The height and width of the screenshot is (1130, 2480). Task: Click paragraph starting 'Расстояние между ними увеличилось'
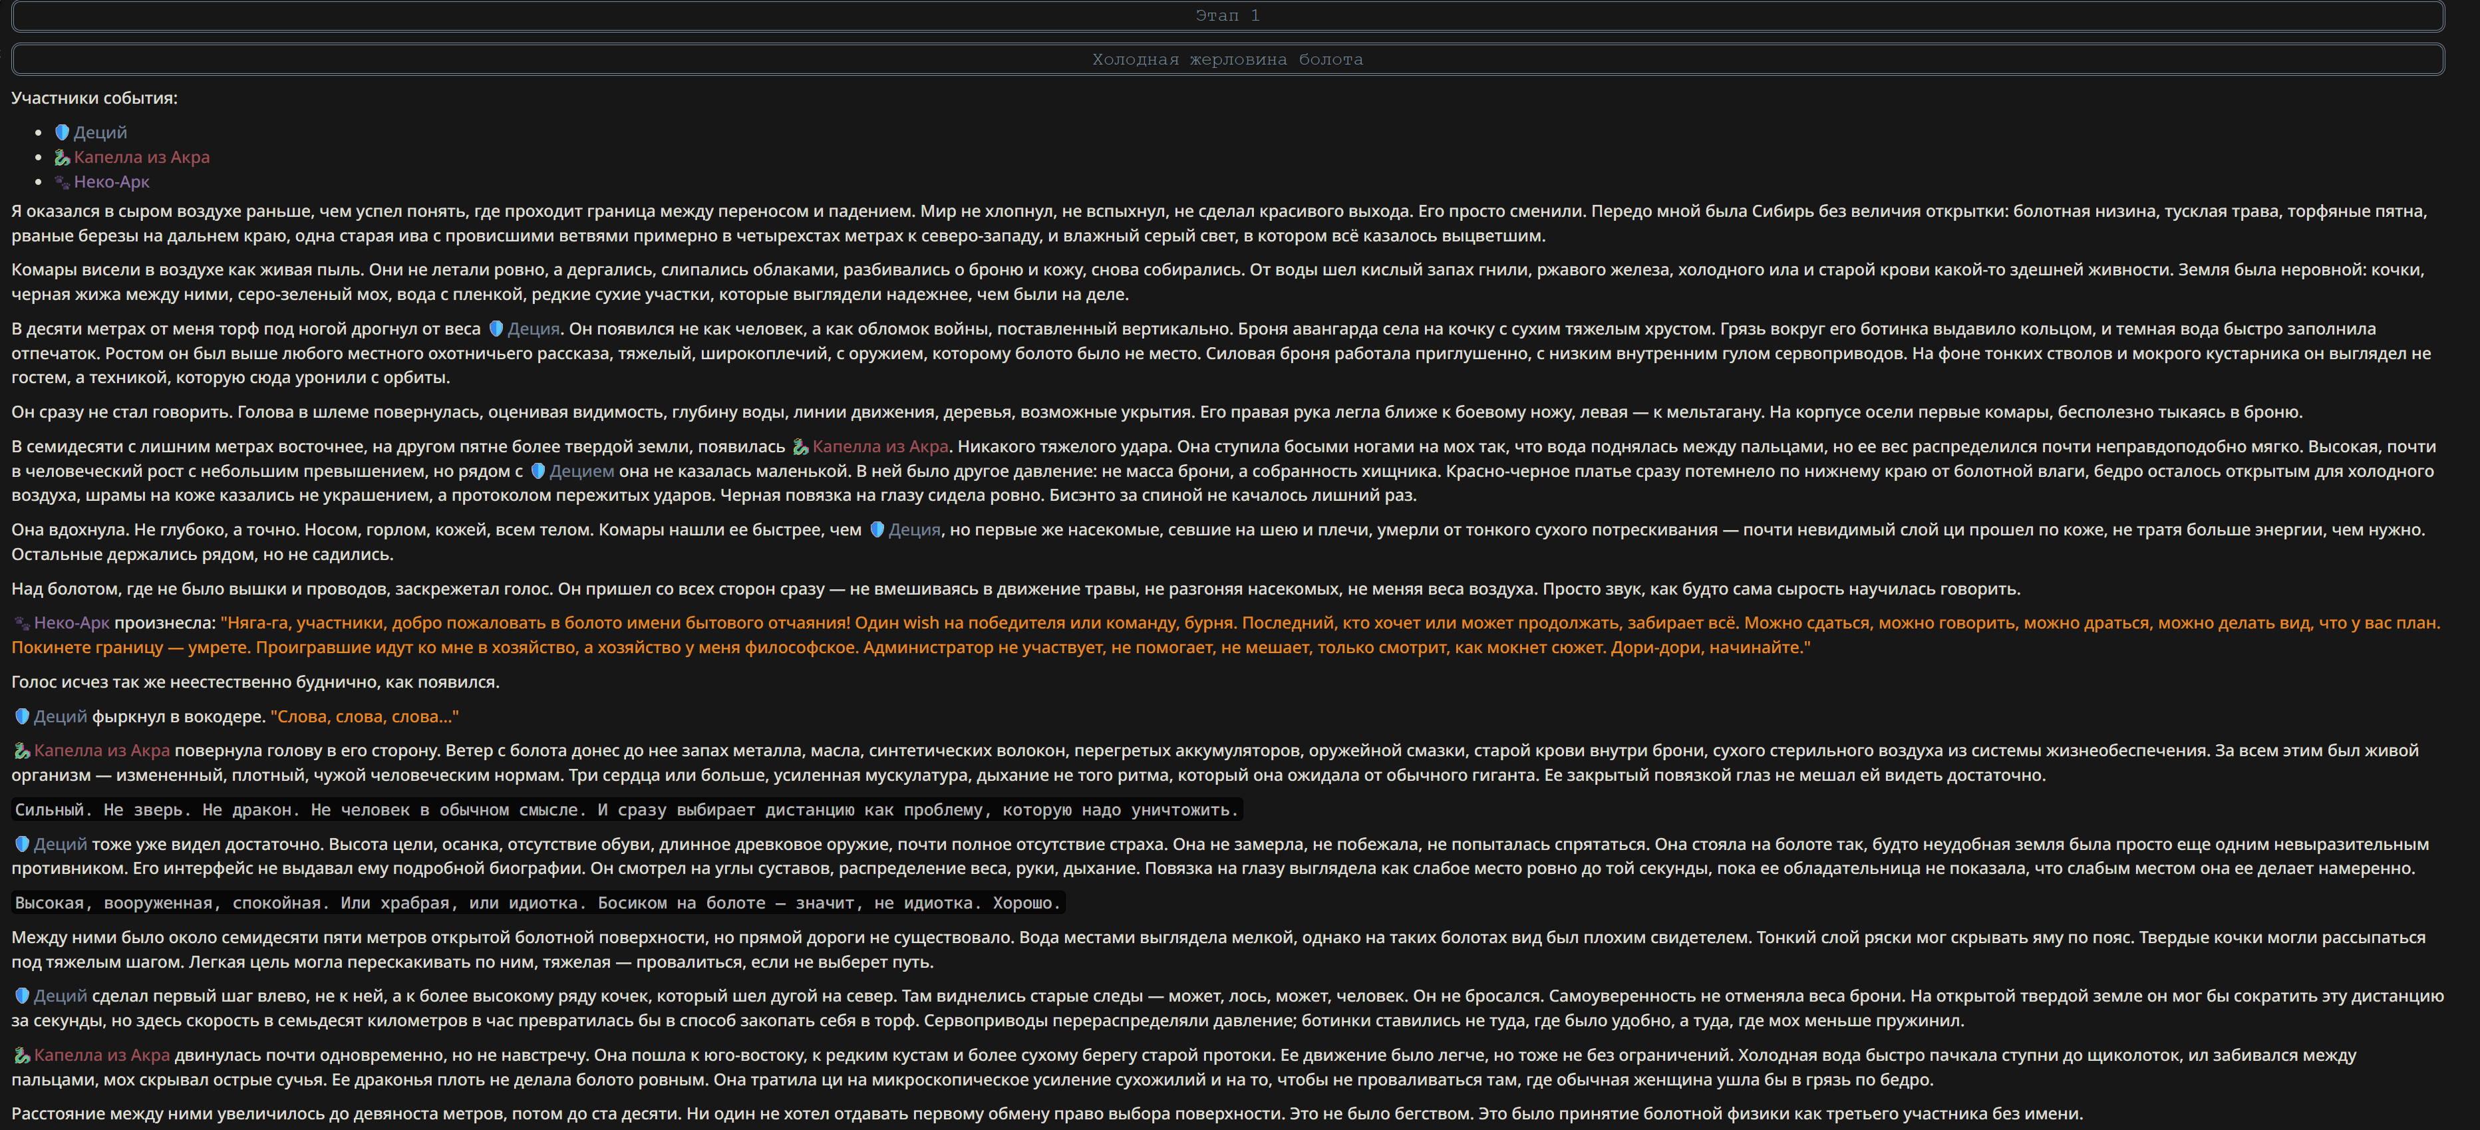coord(1046,1113)
